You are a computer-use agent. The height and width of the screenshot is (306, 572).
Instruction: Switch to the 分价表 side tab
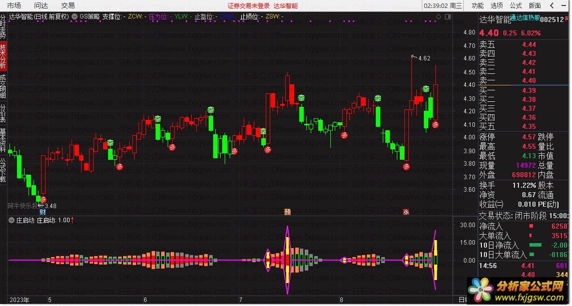[3, 113]
